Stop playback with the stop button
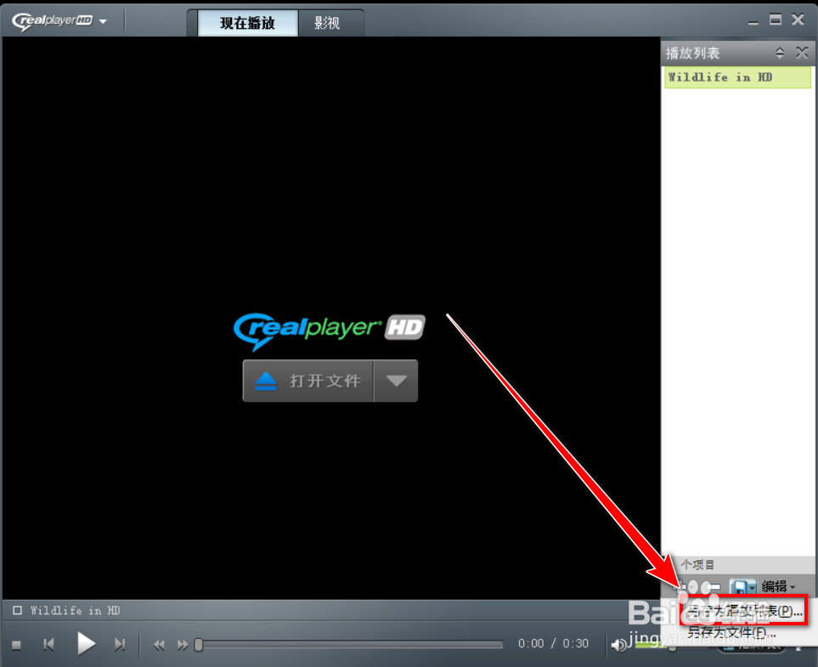The image size is (818, 667). pos(17,645)
